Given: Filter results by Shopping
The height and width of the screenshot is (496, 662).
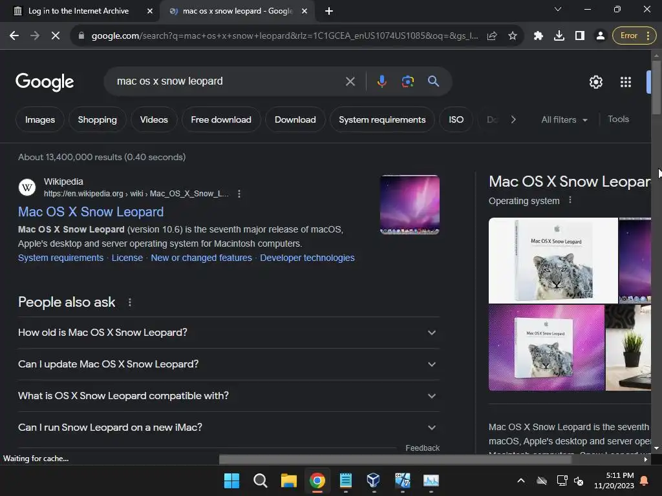Looking at the screenshot, I should (x=98, y=119).
